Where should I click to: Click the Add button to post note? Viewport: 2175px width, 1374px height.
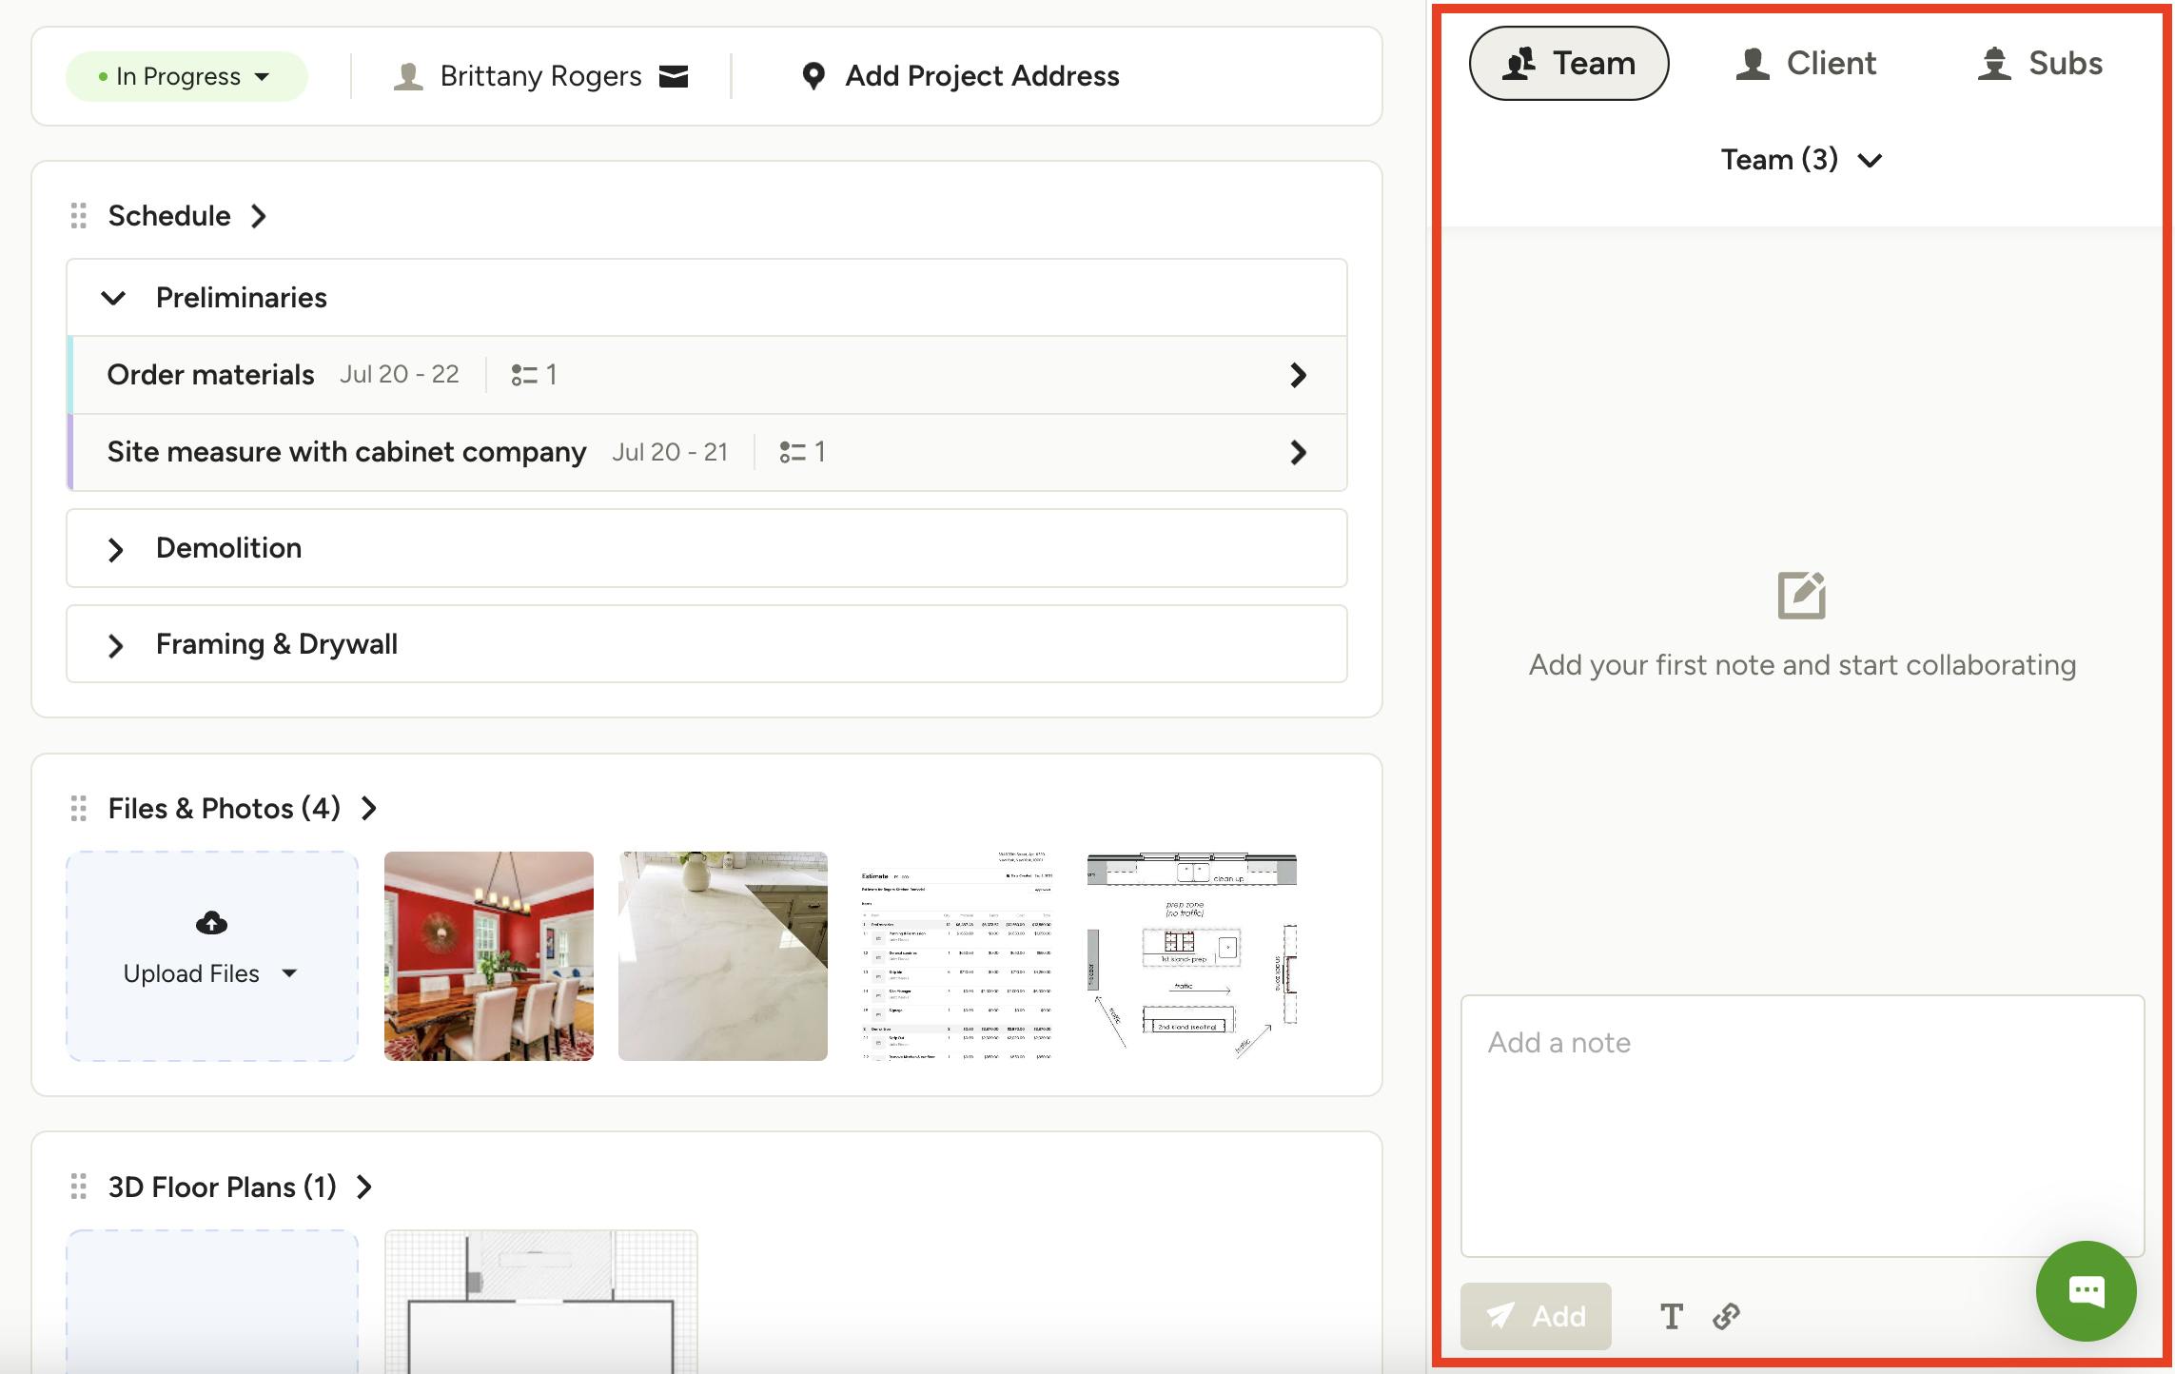(x=1535, y=1317)
